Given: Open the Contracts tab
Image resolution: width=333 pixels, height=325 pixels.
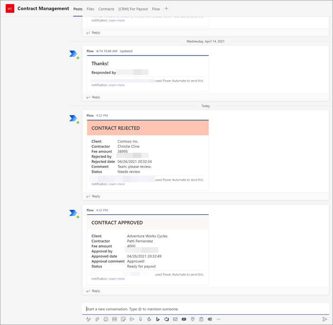Looking at the screenshot, I should (x=106, y=9).
